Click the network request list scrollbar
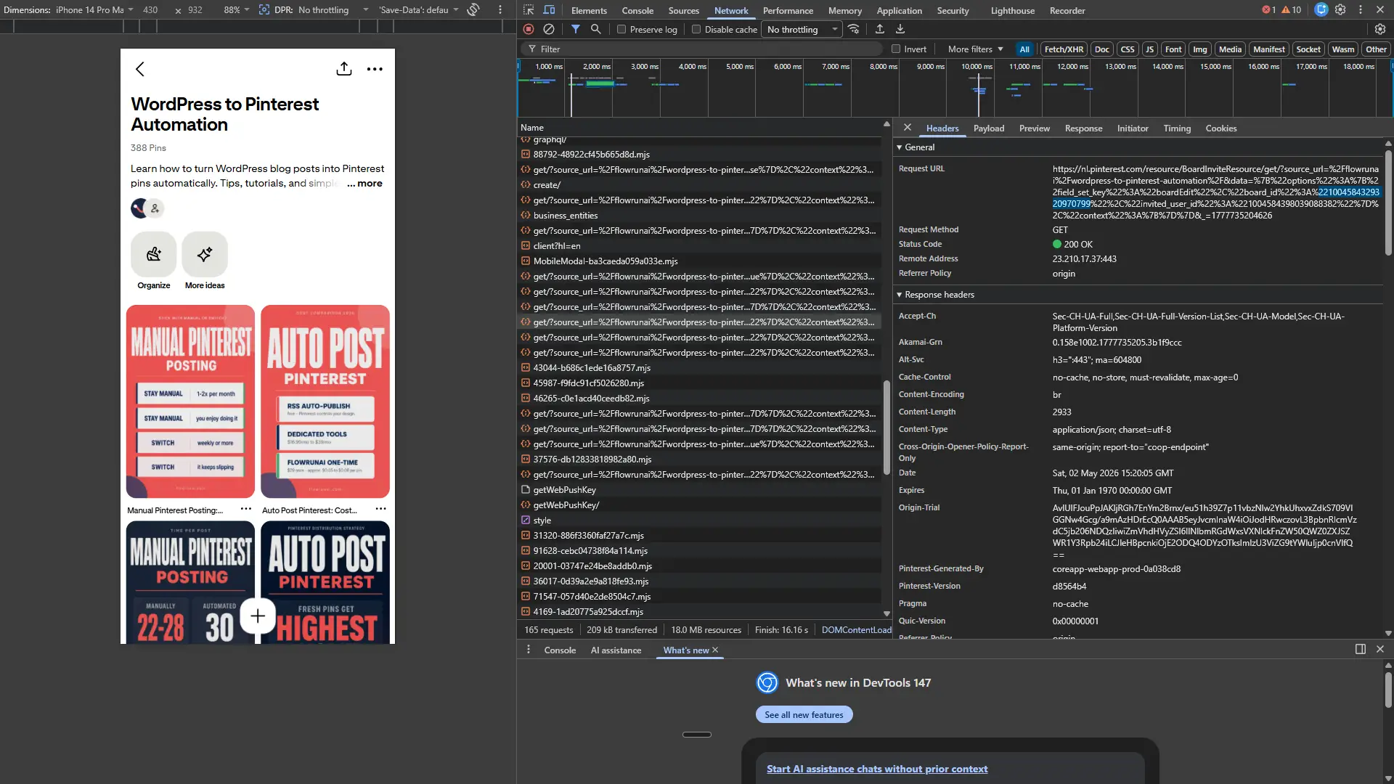1394x784 pixels. point(886,428)
